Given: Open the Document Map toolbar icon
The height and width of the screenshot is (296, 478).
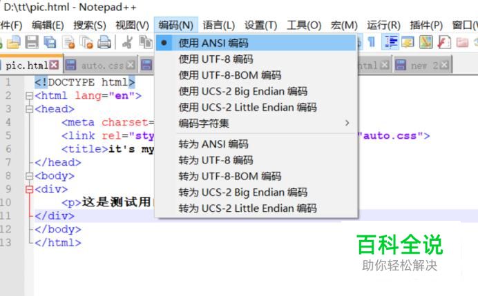Looking at the screenshot, I should click(426, 42).
